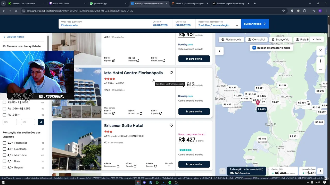Image resolution: width=330 pixels, height=185 pixels.
Task: Open Booking.com R$ 439 external link
Action: pyautogui.click(x=118, y=166)
